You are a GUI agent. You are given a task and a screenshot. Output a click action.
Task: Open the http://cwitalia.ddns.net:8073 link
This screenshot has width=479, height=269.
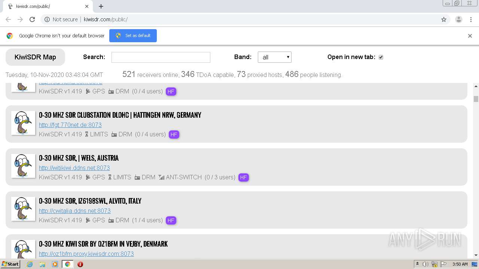coord(75,211)
